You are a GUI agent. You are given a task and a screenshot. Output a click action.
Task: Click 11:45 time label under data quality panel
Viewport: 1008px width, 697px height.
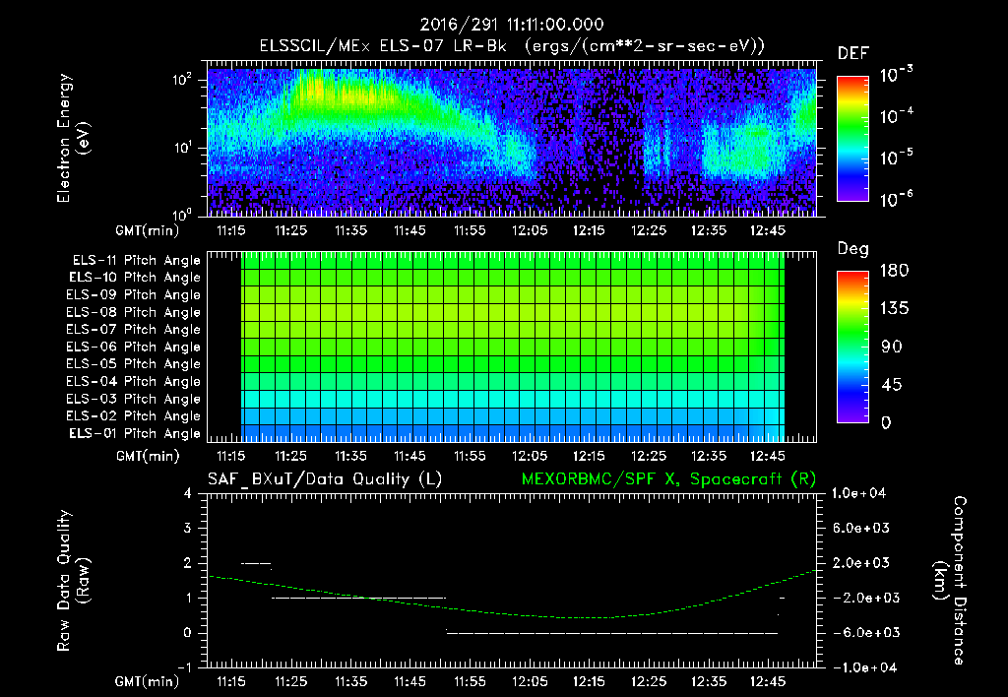pyautogui.click(x=410, y=681)
